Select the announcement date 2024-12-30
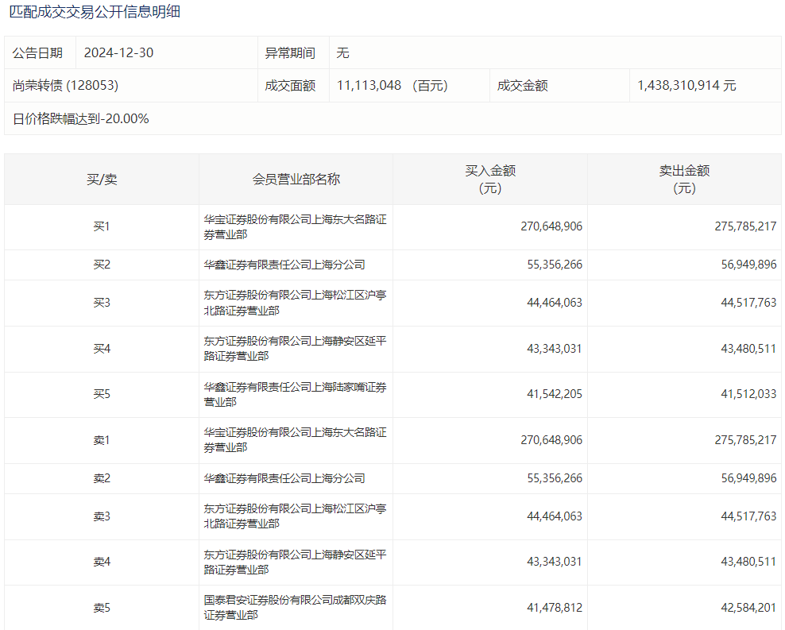 coord(118,53)
